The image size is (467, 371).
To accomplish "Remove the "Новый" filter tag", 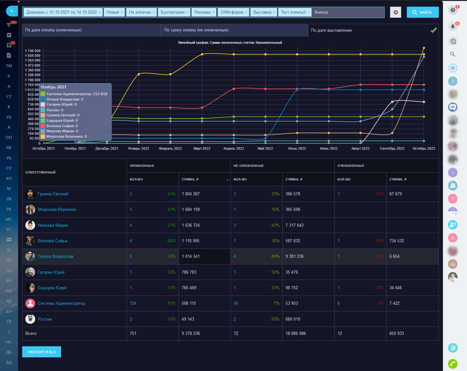I will (122, 12).
